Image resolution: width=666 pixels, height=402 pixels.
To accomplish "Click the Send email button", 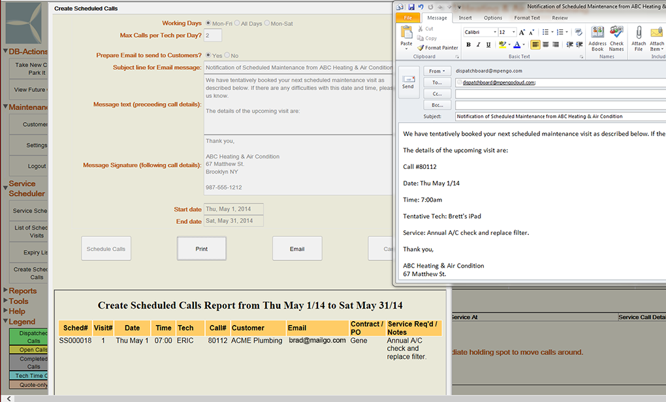I will tap(408, 82).
